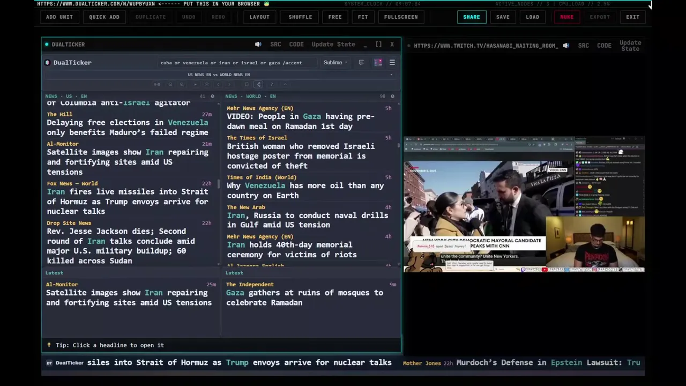Click the lightbulb tip icon

49,345
